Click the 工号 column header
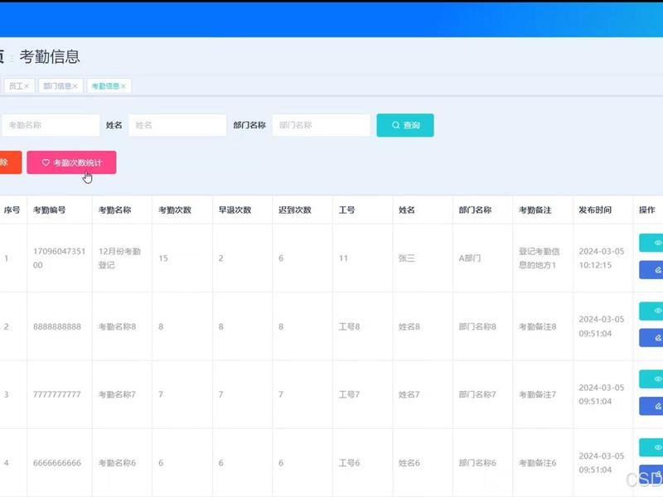 coord(346,210)
